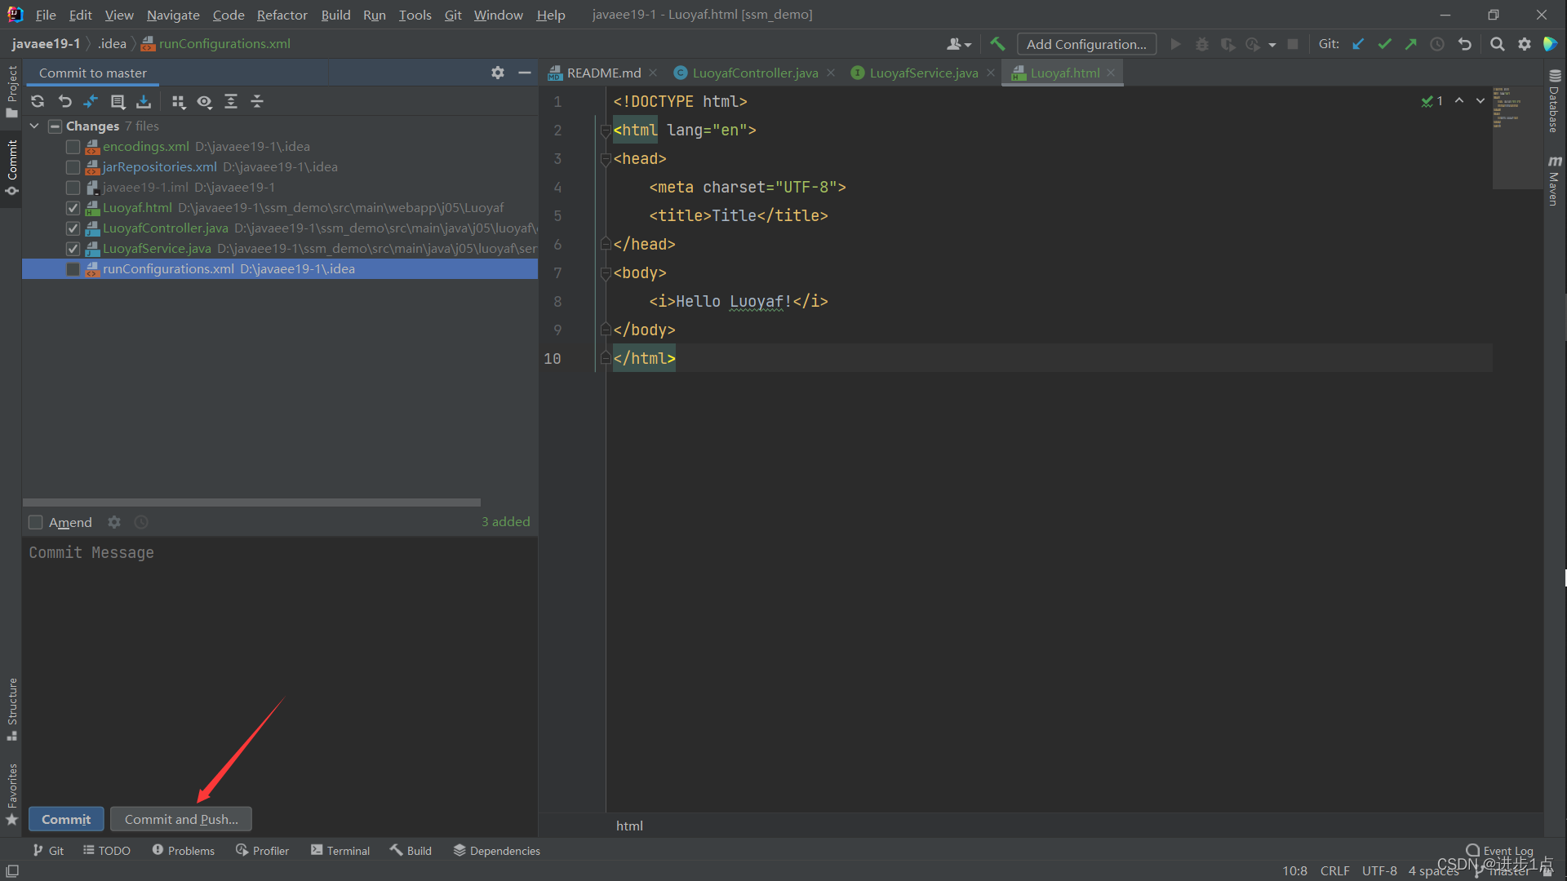Image resolution: width=1567 pixels, height=881 pixels.
Task: Click the Git Push arrow icon
Action: click(x=1411, y=44)
